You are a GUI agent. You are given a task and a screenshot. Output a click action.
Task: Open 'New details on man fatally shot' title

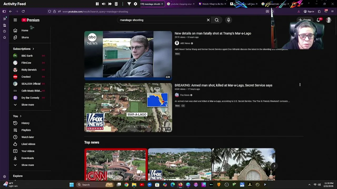[213, 33]
